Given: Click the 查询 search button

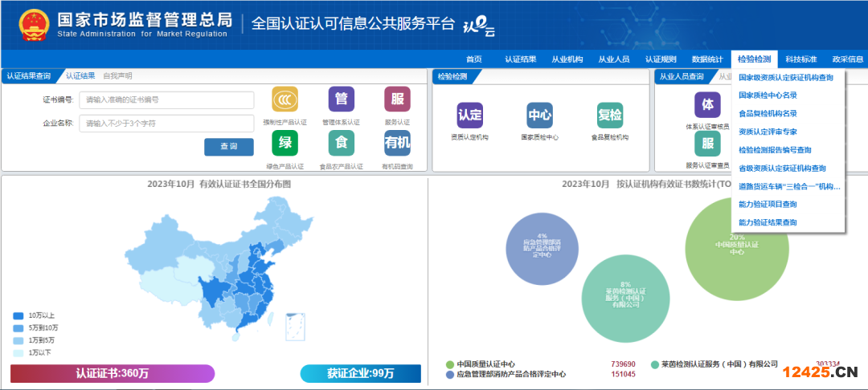Looking at the screenshot, I should [228, 147].
